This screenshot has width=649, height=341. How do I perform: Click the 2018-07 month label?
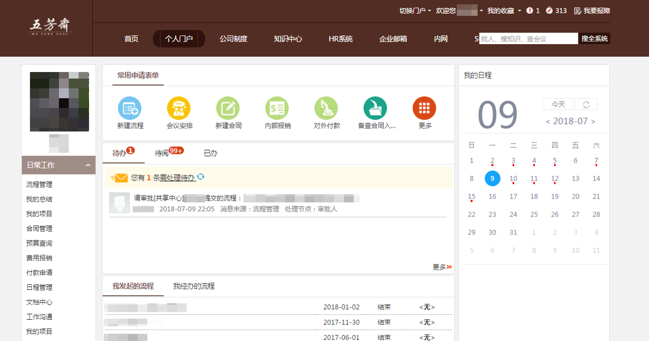point(570,121)
